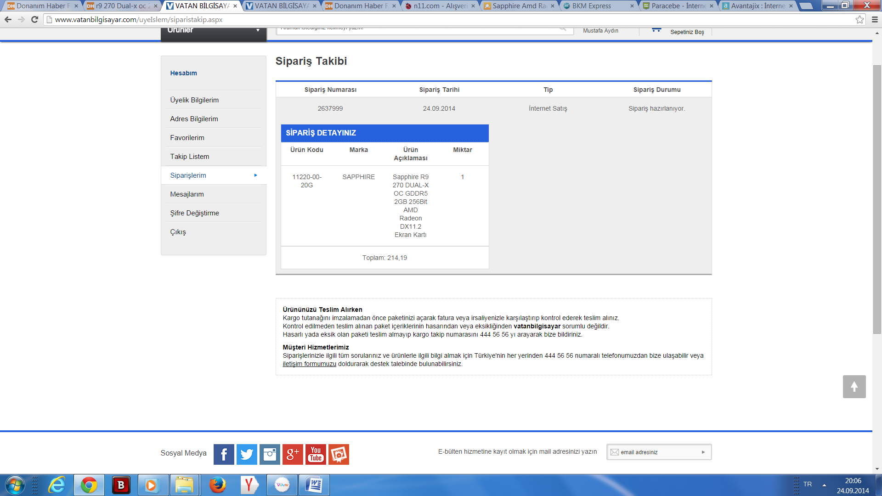Viewport: 882px width, 496px height.
Task: Click the Viber-like round taskbar icon
Action: click(282, 485)
